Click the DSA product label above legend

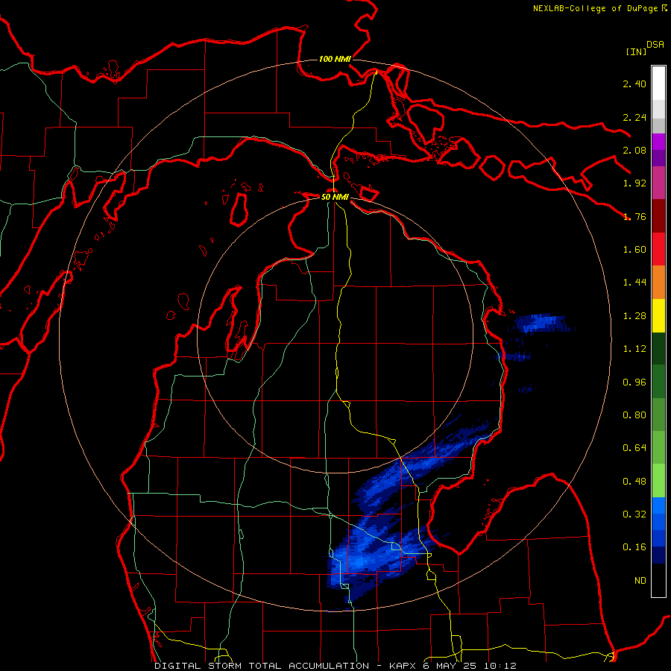coord(655,45)
